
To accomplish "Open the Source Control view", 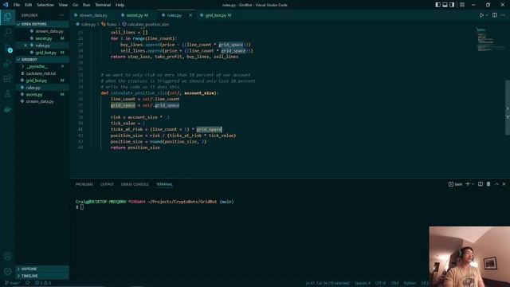I will pyautogui.click(x=7, y=48).
